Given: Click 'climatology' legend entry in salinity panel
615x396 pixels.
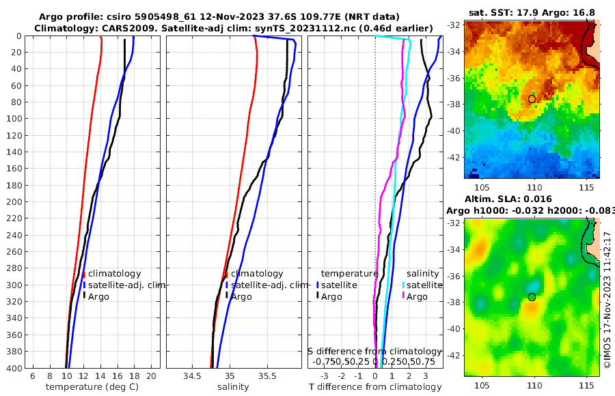Looking at the screenshot, I should click(258, 274).
